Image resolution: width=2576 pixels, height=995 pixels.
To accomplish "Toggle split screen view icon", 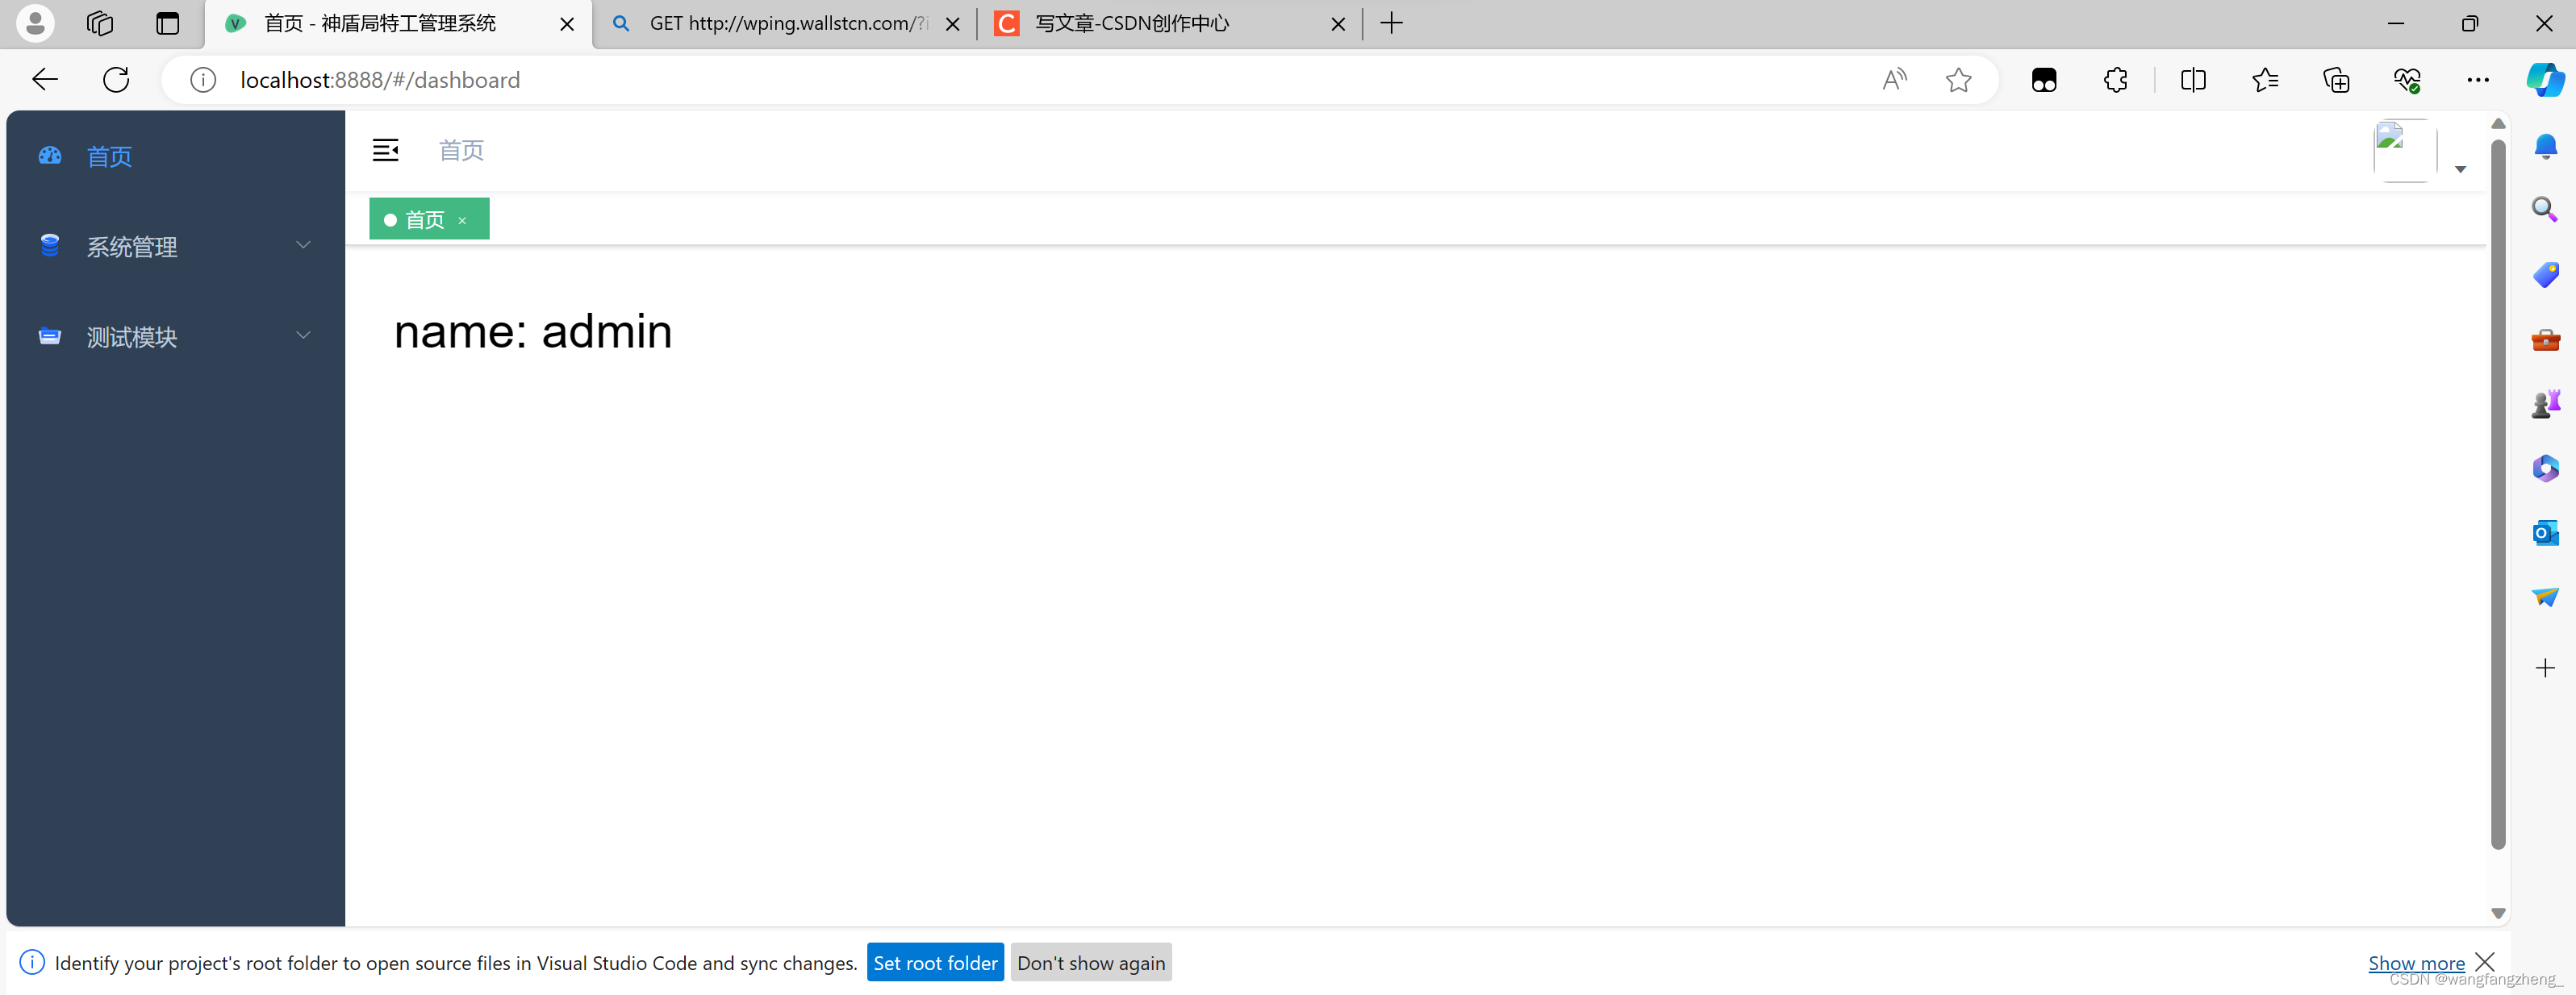I will coord(2194,80).
